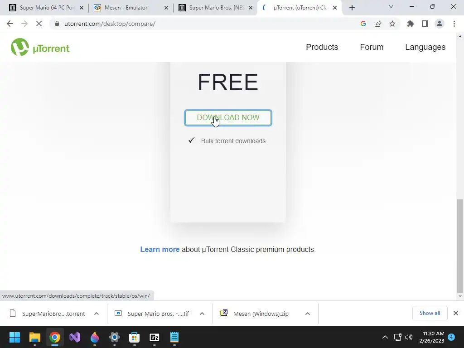The image size is (464, 348).
Task: Close the Super Mario Bros. [NES] tab
Action: (x=251, y=8)
